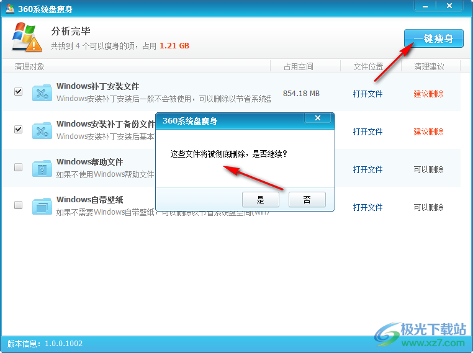Viewport: 473px width, 353px height.
Task: Click 建议删除 for Windows安装补丁备份文件
Action: point(428,132)
